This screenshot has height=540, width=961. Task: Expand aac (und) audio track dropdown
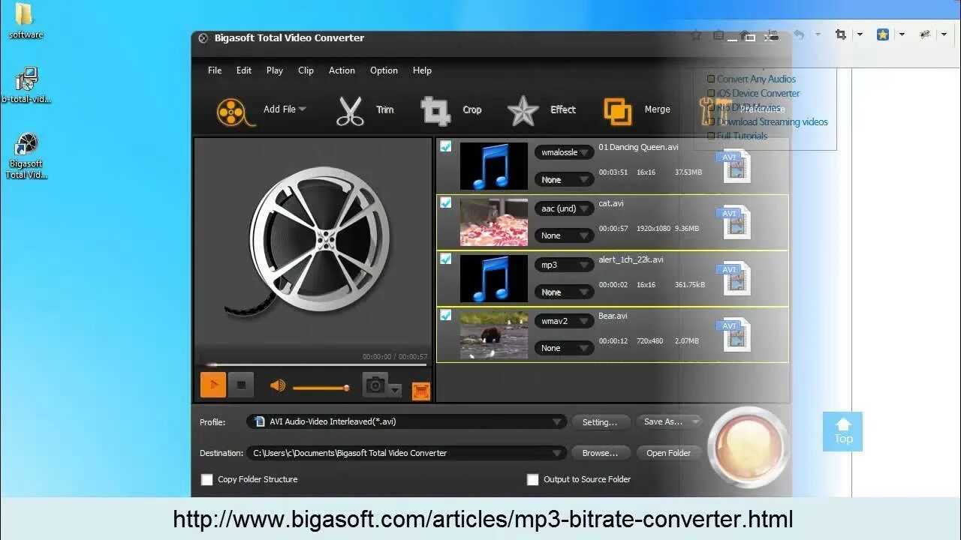565,208
